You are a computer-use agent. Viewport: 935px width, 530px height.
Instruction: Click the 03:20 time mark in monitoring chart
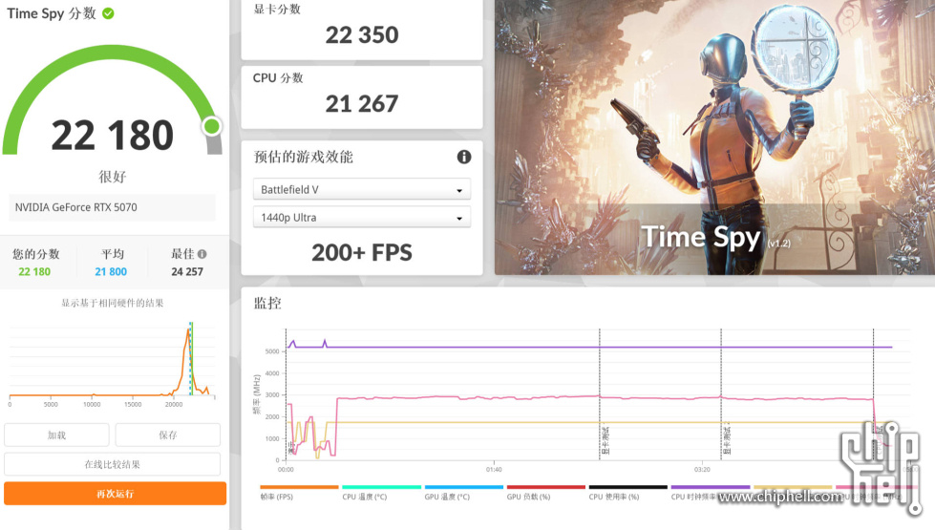tap(702, 470)
